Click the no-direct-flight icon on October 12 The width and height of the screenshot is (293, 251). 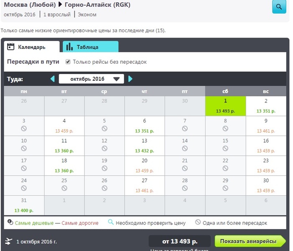click(x=105, y=149)
